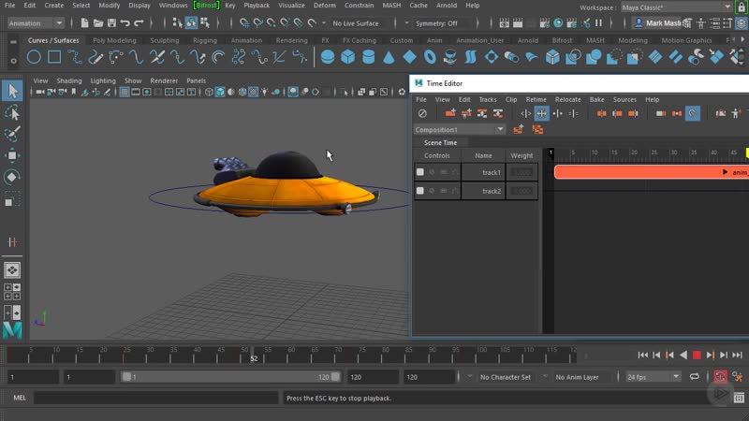Go to start of playback range
Image resolution: width=749 pixels, height=421 pixels.
pyautogui.click(x=643, y=356)
